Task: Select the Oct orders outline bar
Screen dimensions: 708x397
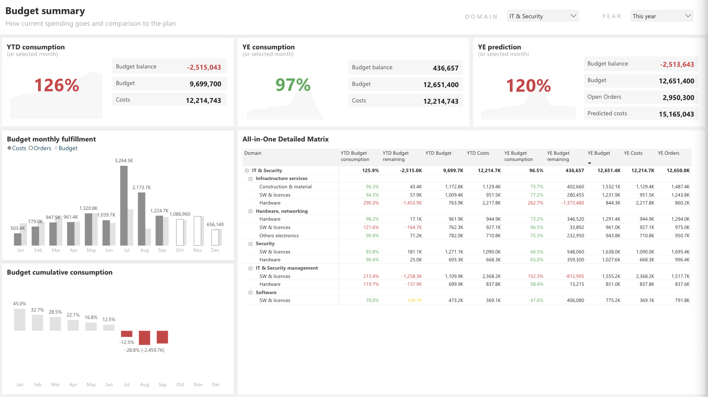Action: [180, 232]
